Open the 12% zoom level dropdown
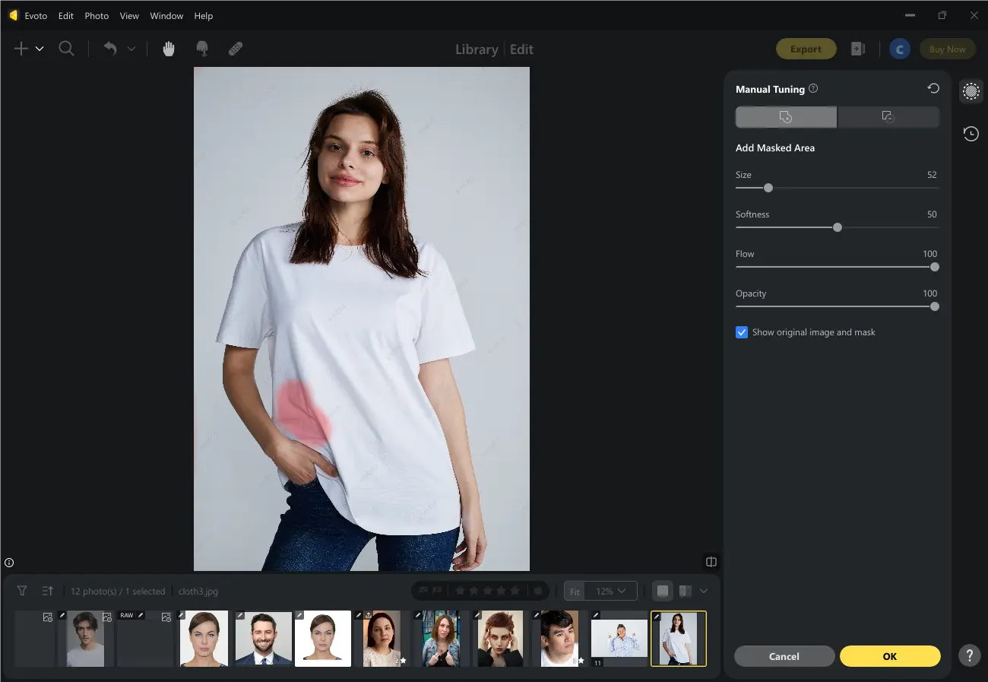Image resolution: width=988 pixels, height=682 pixels. coord(611,591)
